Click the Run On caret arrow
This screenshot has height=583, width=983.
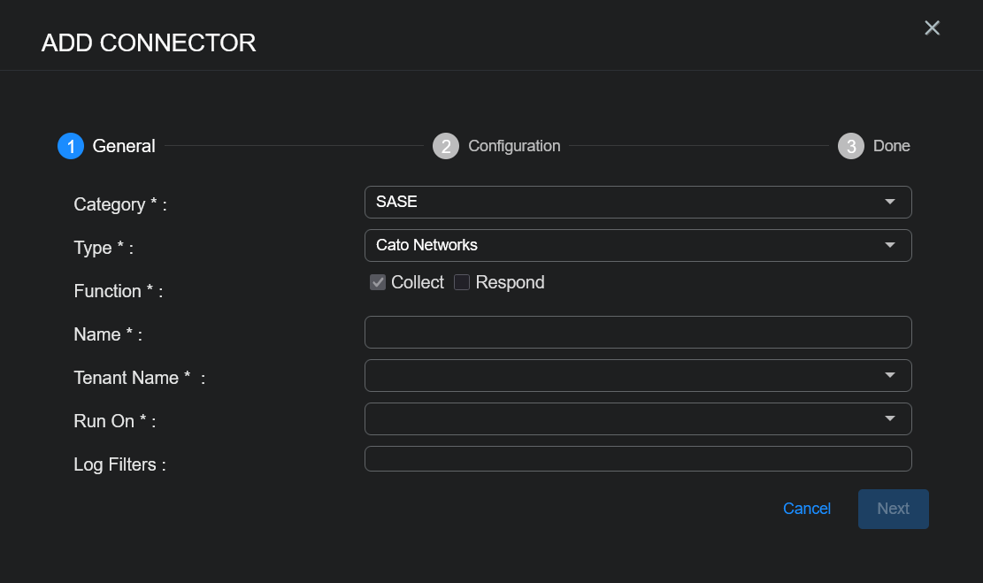(890, 419)
